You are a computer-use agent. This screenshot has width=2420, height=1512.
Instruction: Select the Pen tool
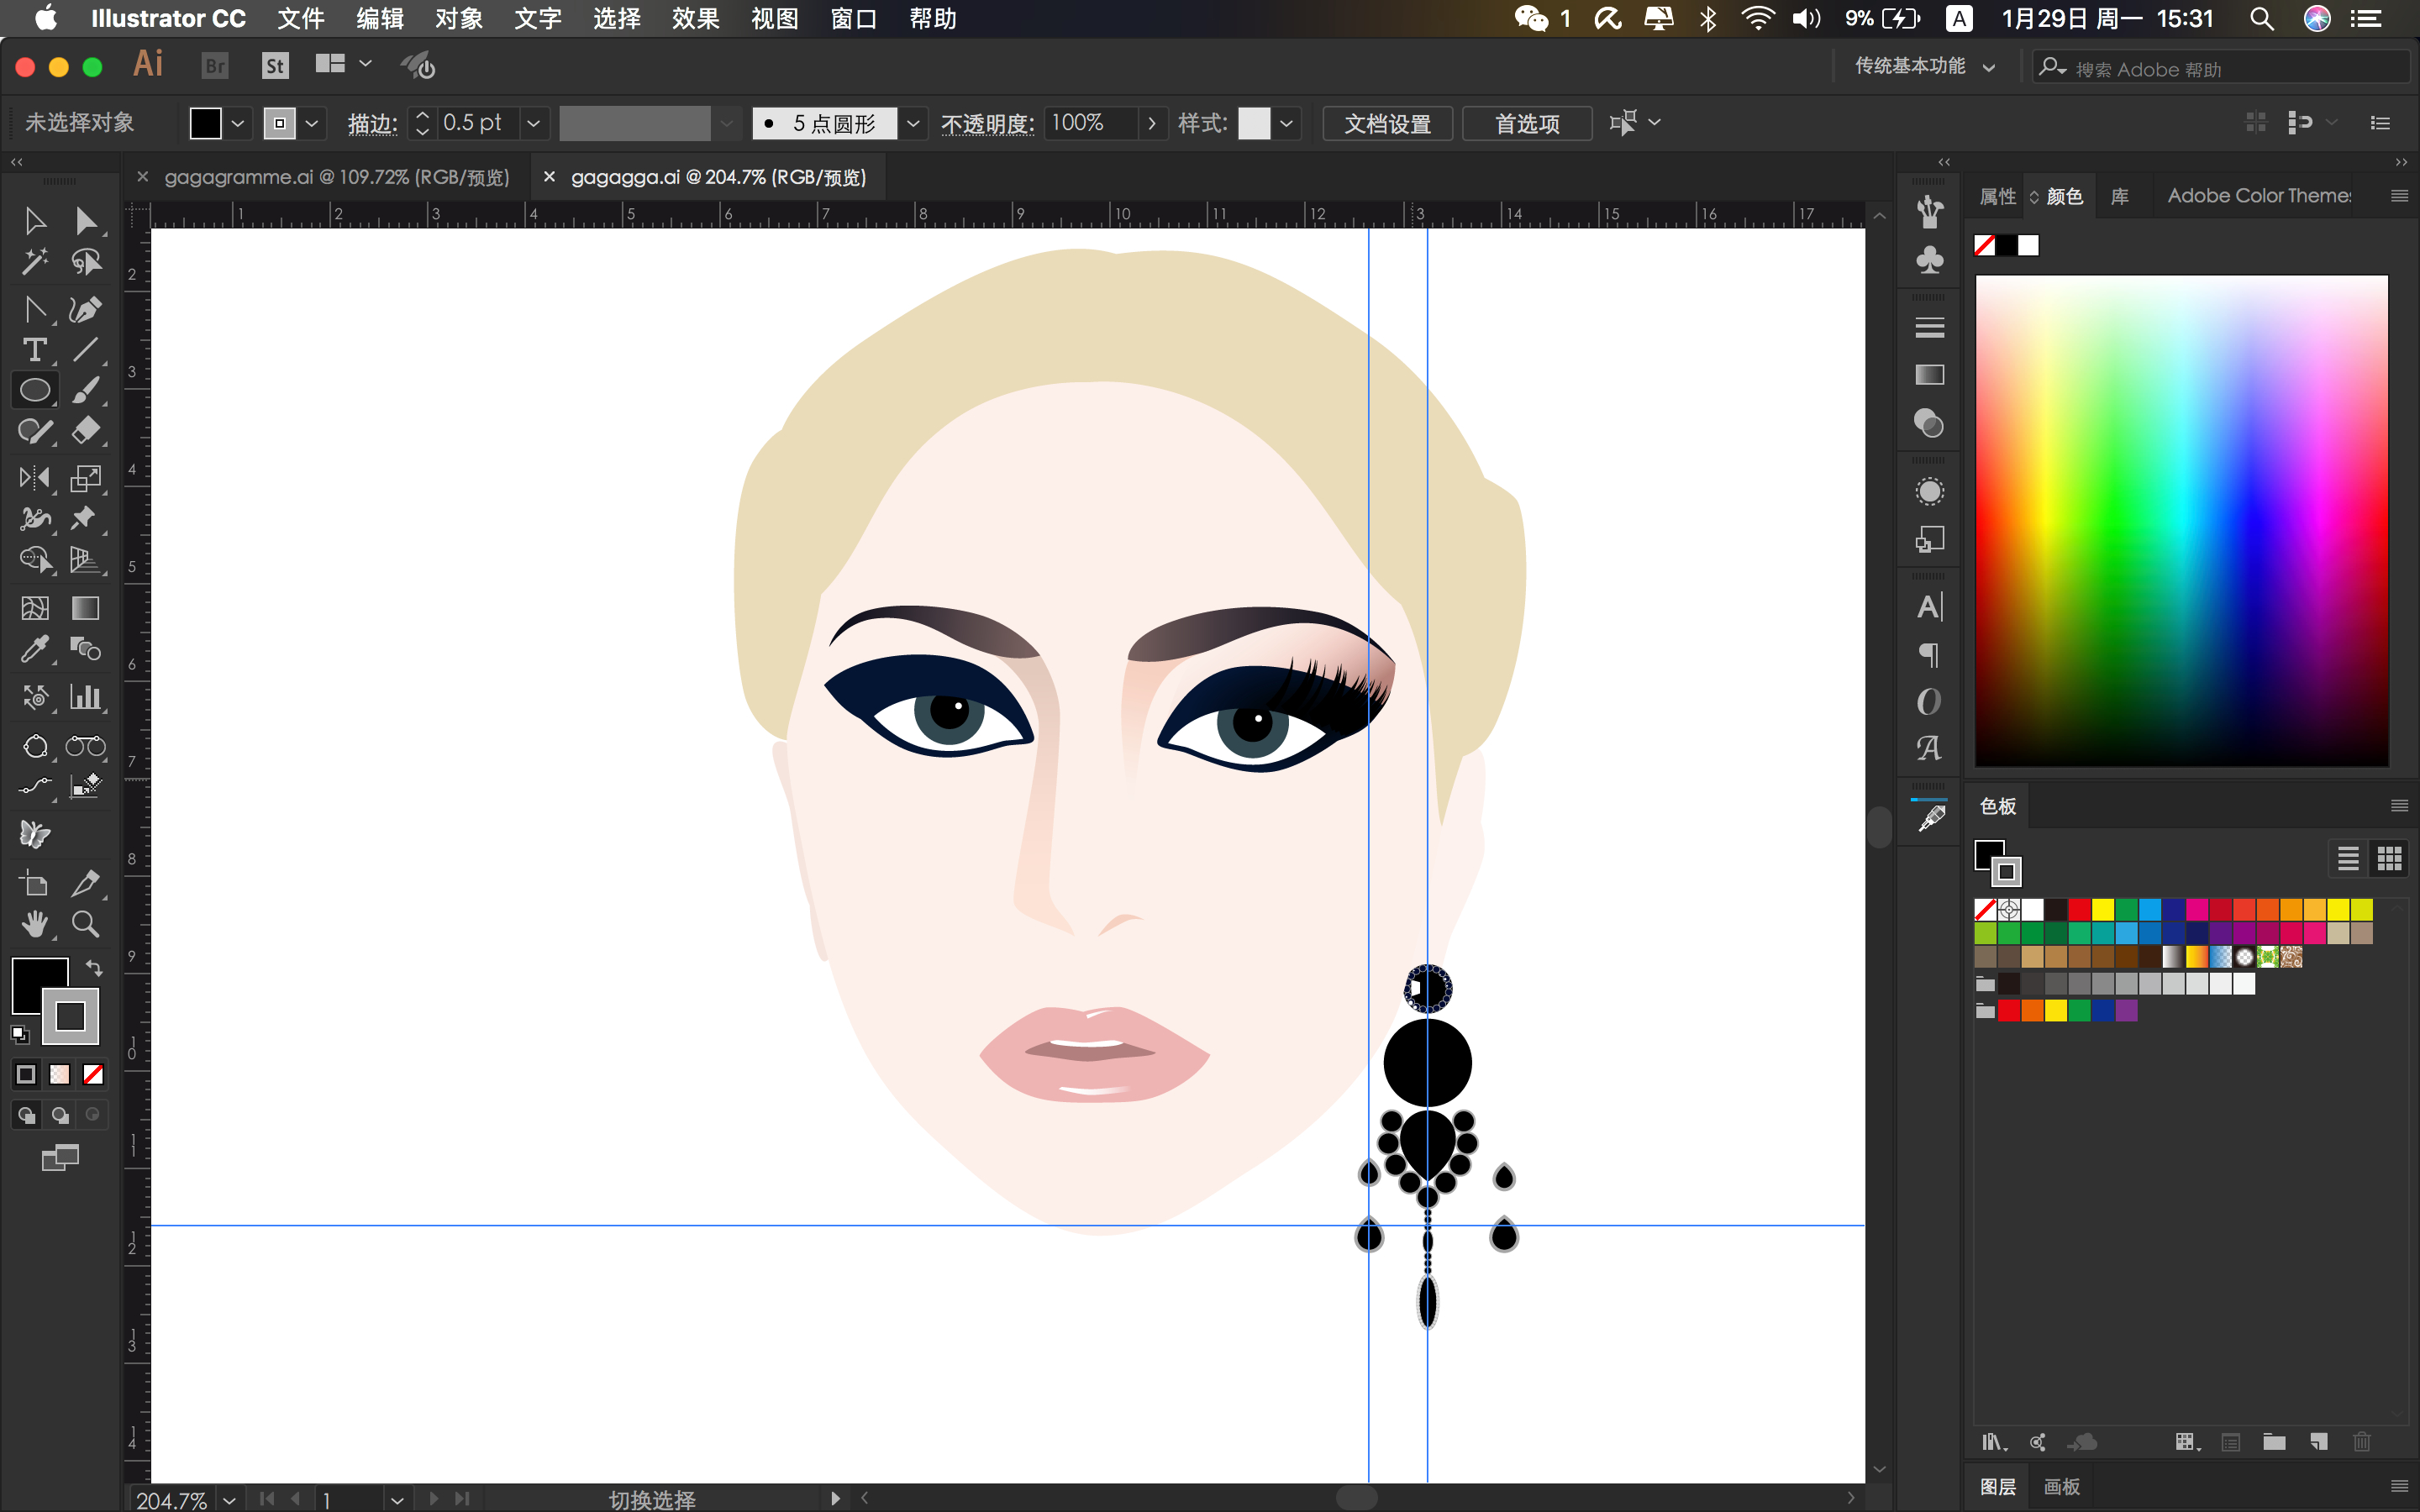(x=85, y=310)
